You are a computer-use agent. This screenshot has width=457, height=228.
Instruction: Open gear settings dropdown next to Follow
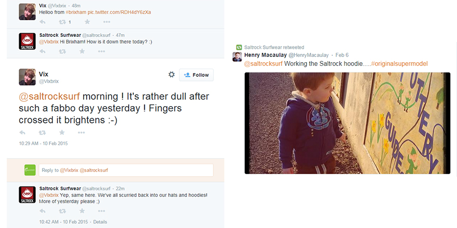tap(171, 75)
